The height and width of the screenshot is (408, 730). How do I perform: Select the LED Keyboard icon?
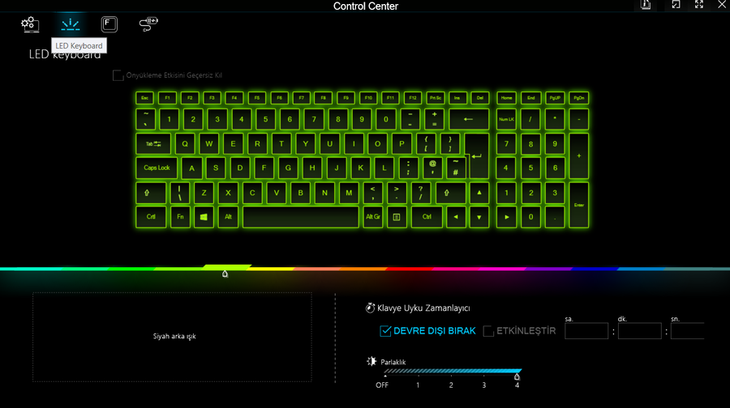point(71,24)
